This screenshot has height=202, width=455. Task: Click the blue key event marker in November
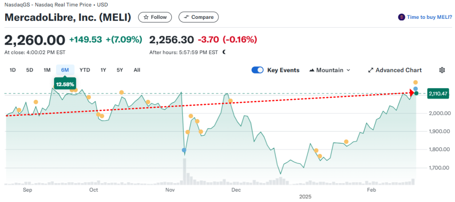184,150
